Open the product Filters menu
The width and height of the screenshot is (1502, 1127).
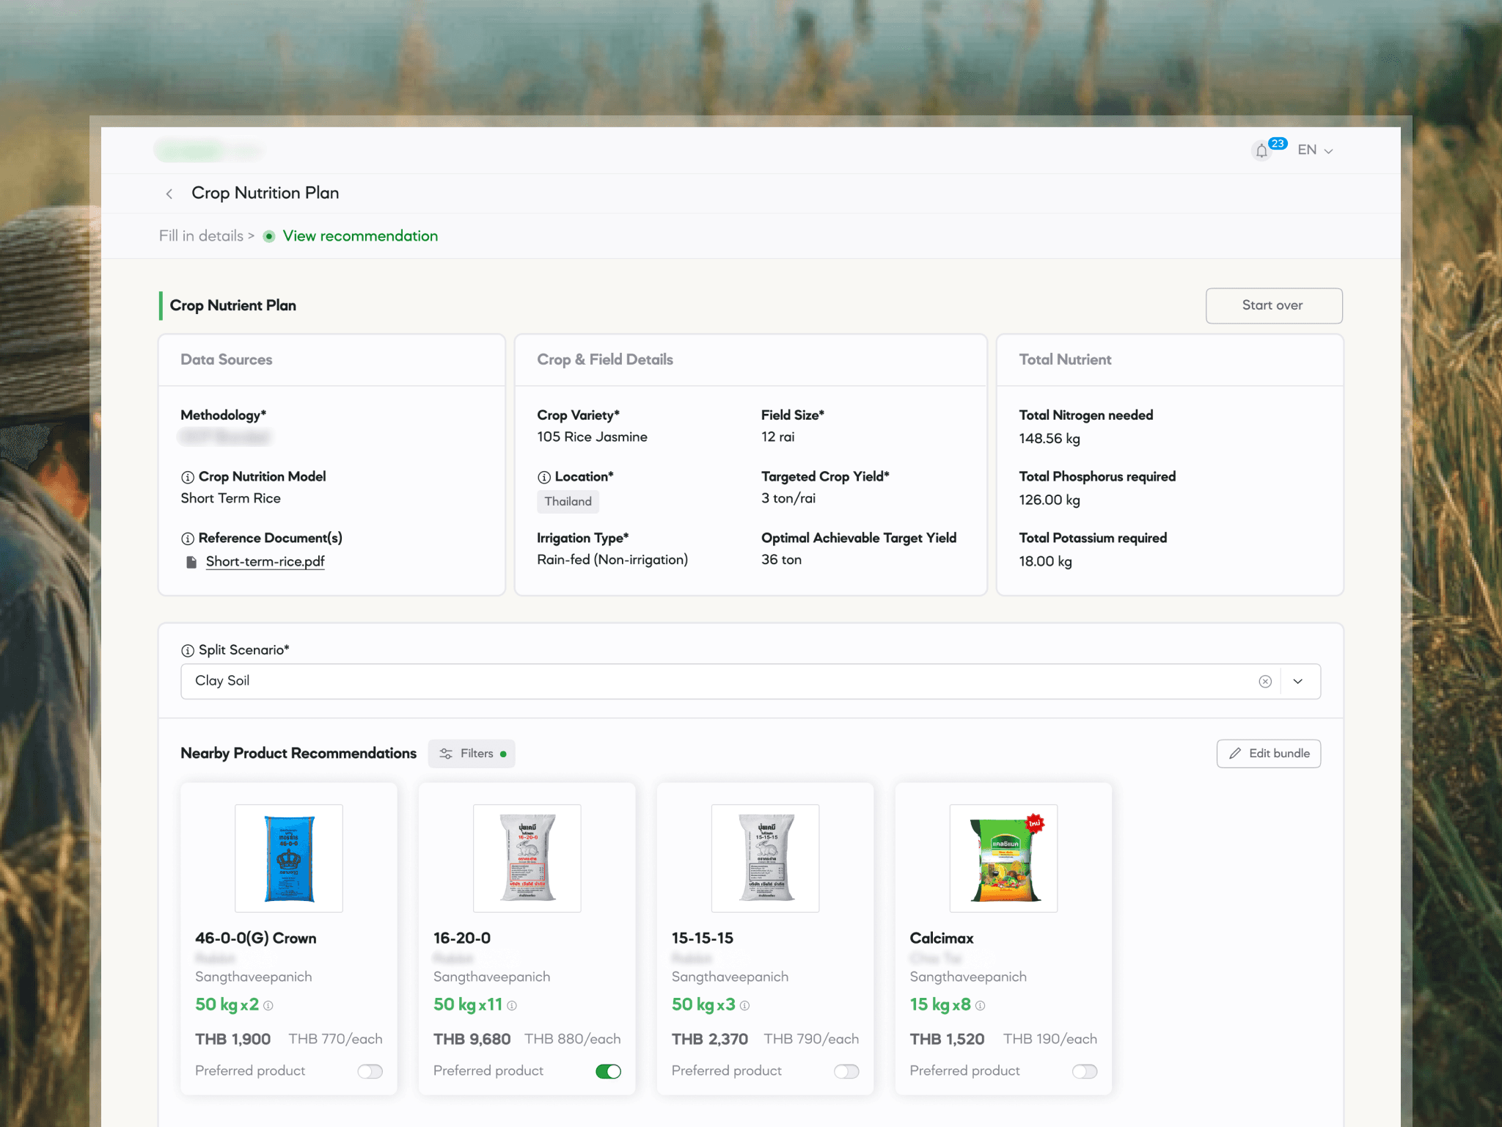(x=472, y=754)
